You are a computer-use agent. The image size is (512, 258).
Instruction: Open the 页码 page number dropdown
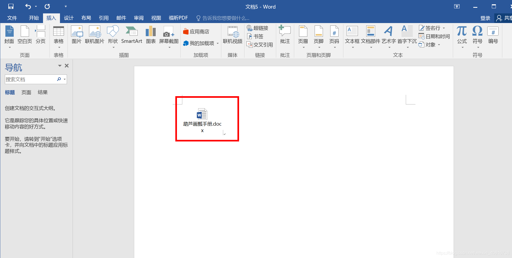[334, 37]
